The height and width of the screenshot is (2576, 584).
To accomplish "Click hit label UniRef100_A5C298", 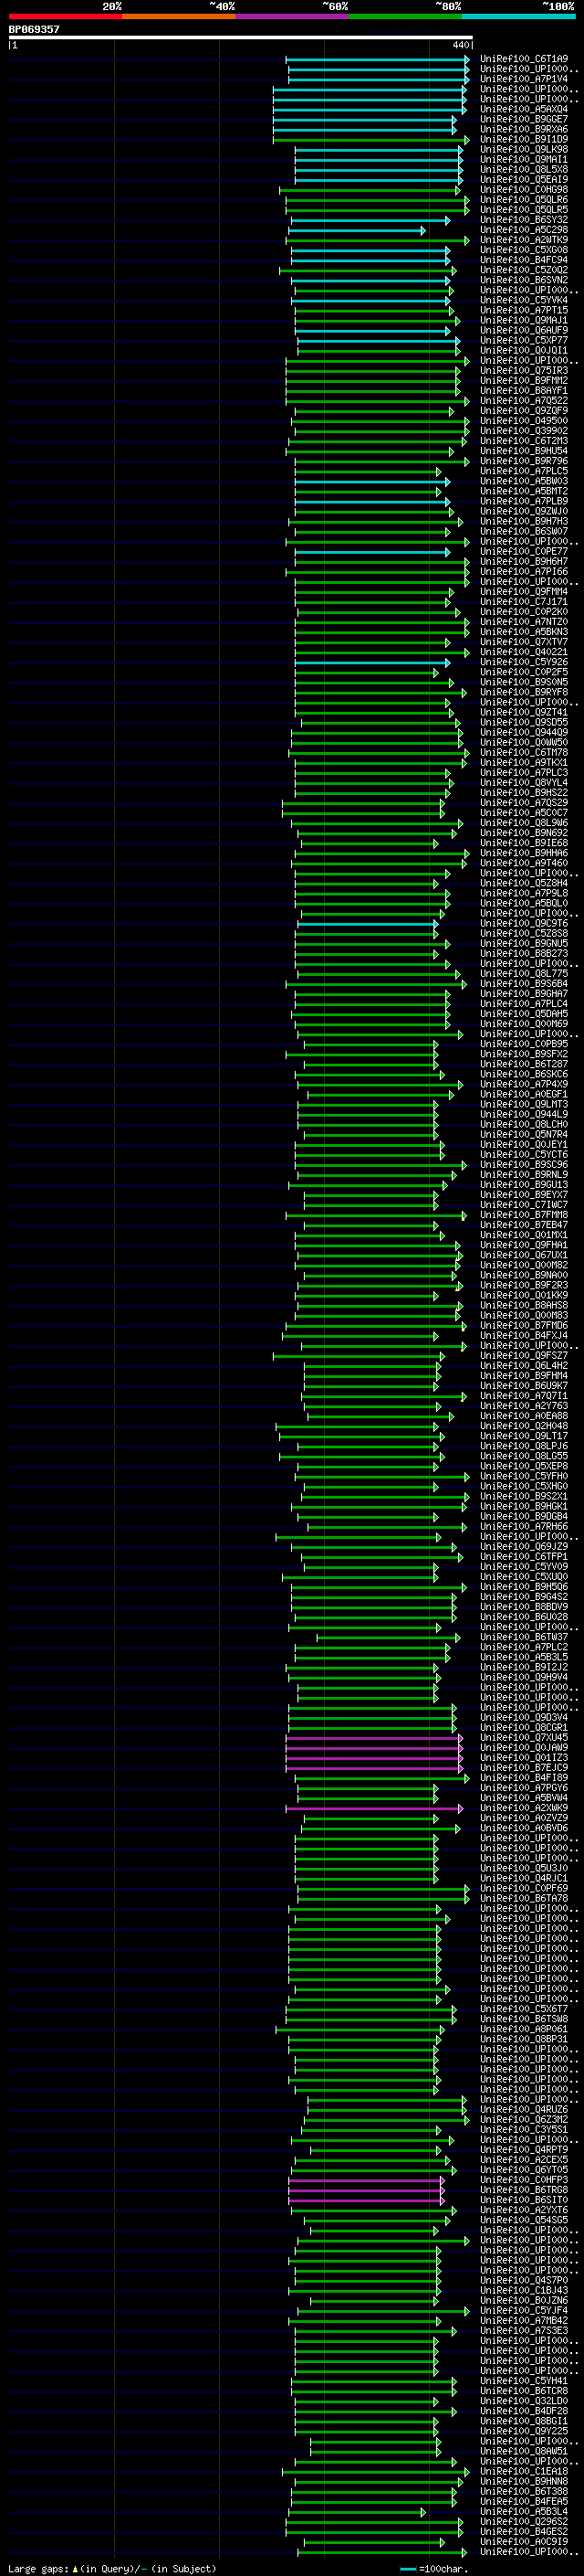I will (x=523, y=230).
